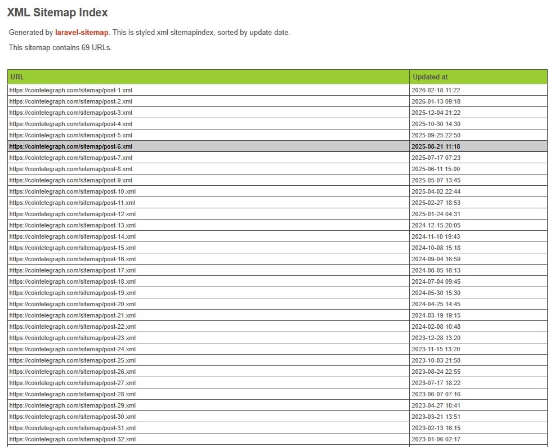This screenshot has height=447, width=555.
Task: Open the post-8.xml sitemap link
Action: pos(71,169)
